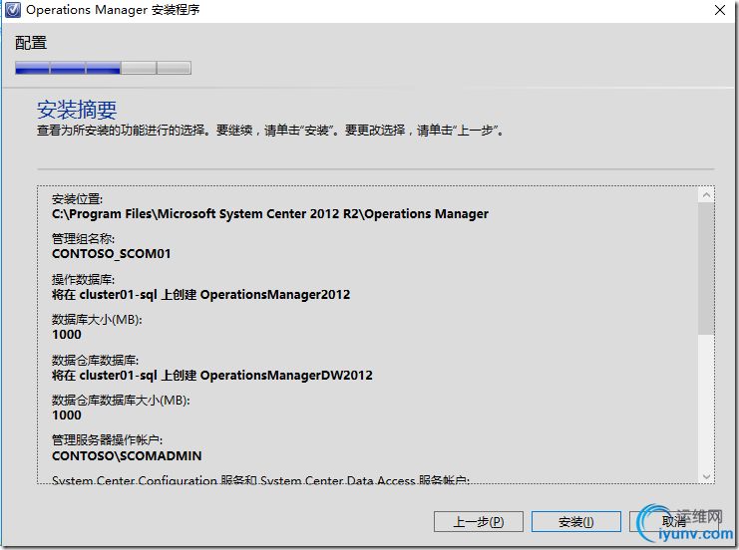
Task: Click the summary list scrollbar thumb
Action: 706,268
